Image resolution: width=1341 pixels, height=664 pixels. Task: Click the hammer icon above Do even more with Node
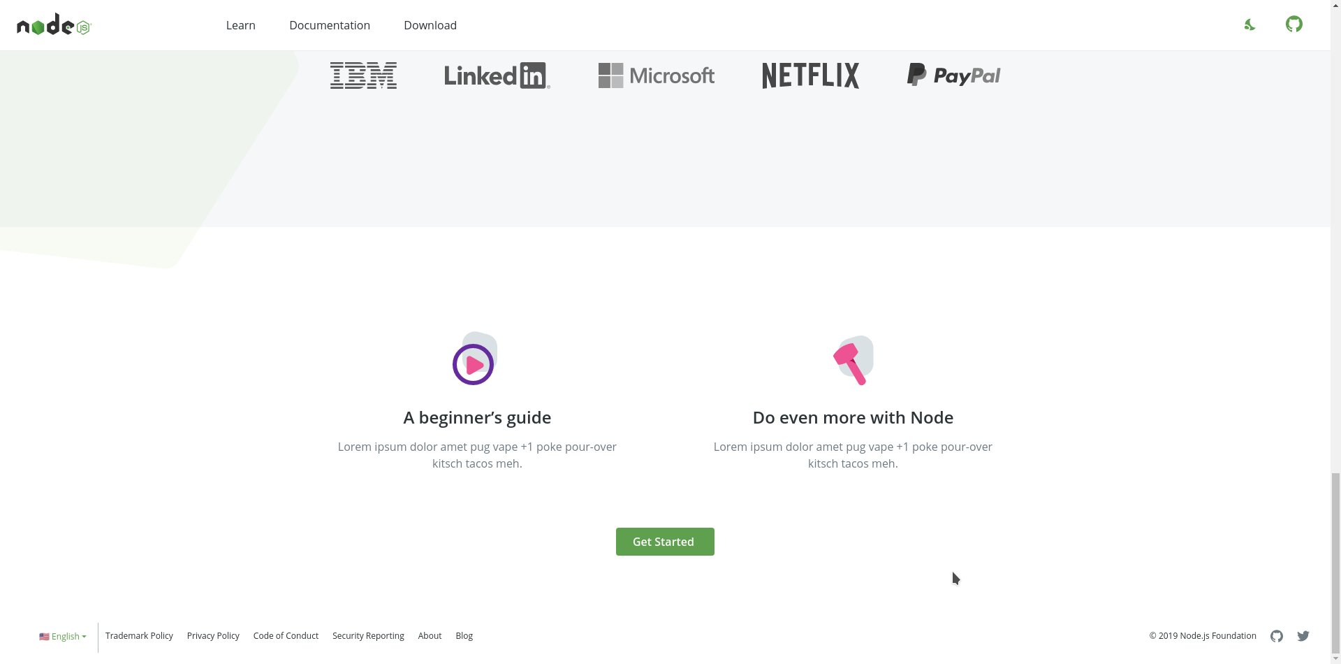tap(851, 361)
